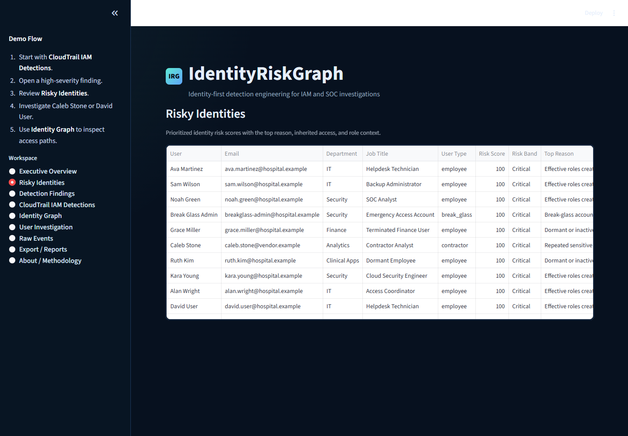The height and width of the screenshot is (436, 628).
Task: Click the Dormant Employee cell
Action: (400, 260)
